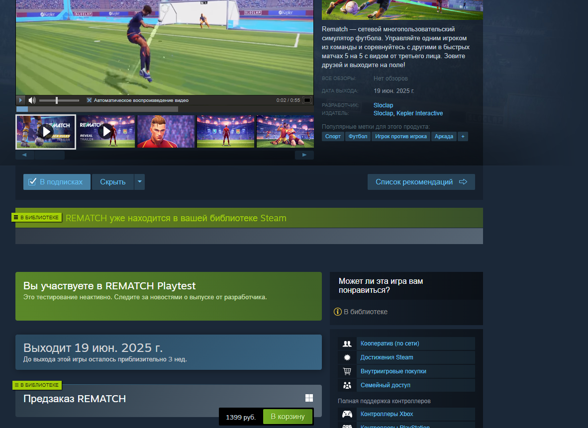Open Список рекомендаций
588x428 pixels.
click(x=421, y=182)
